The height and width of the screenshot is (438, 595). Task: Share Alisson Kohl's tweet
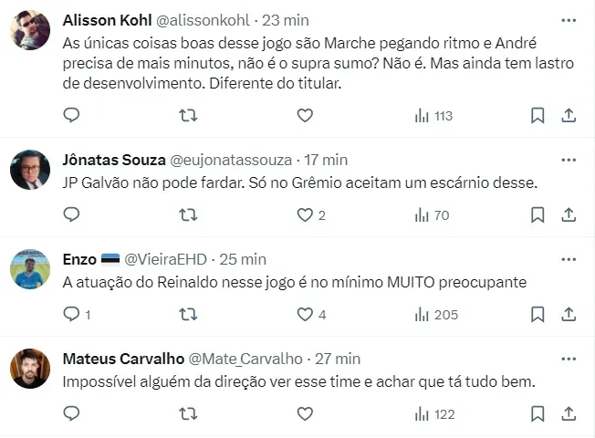click(x=568, y=115)
